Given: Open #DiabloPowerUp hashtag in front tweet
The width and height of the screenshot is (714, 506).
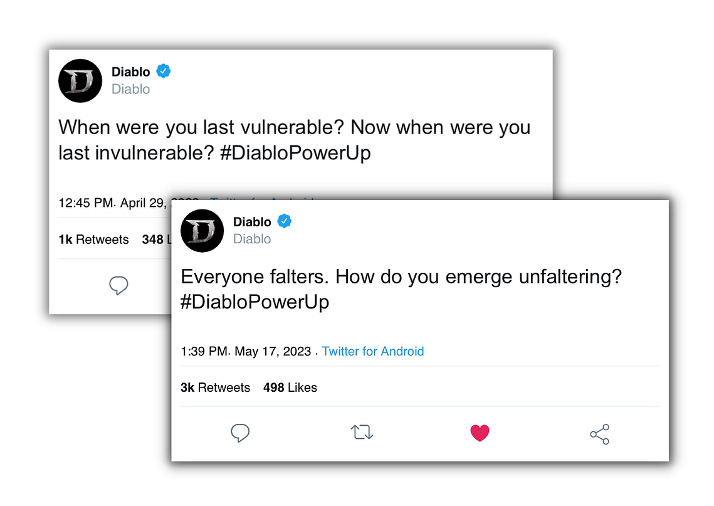Looking at the screenshot, I should (255, 302).
